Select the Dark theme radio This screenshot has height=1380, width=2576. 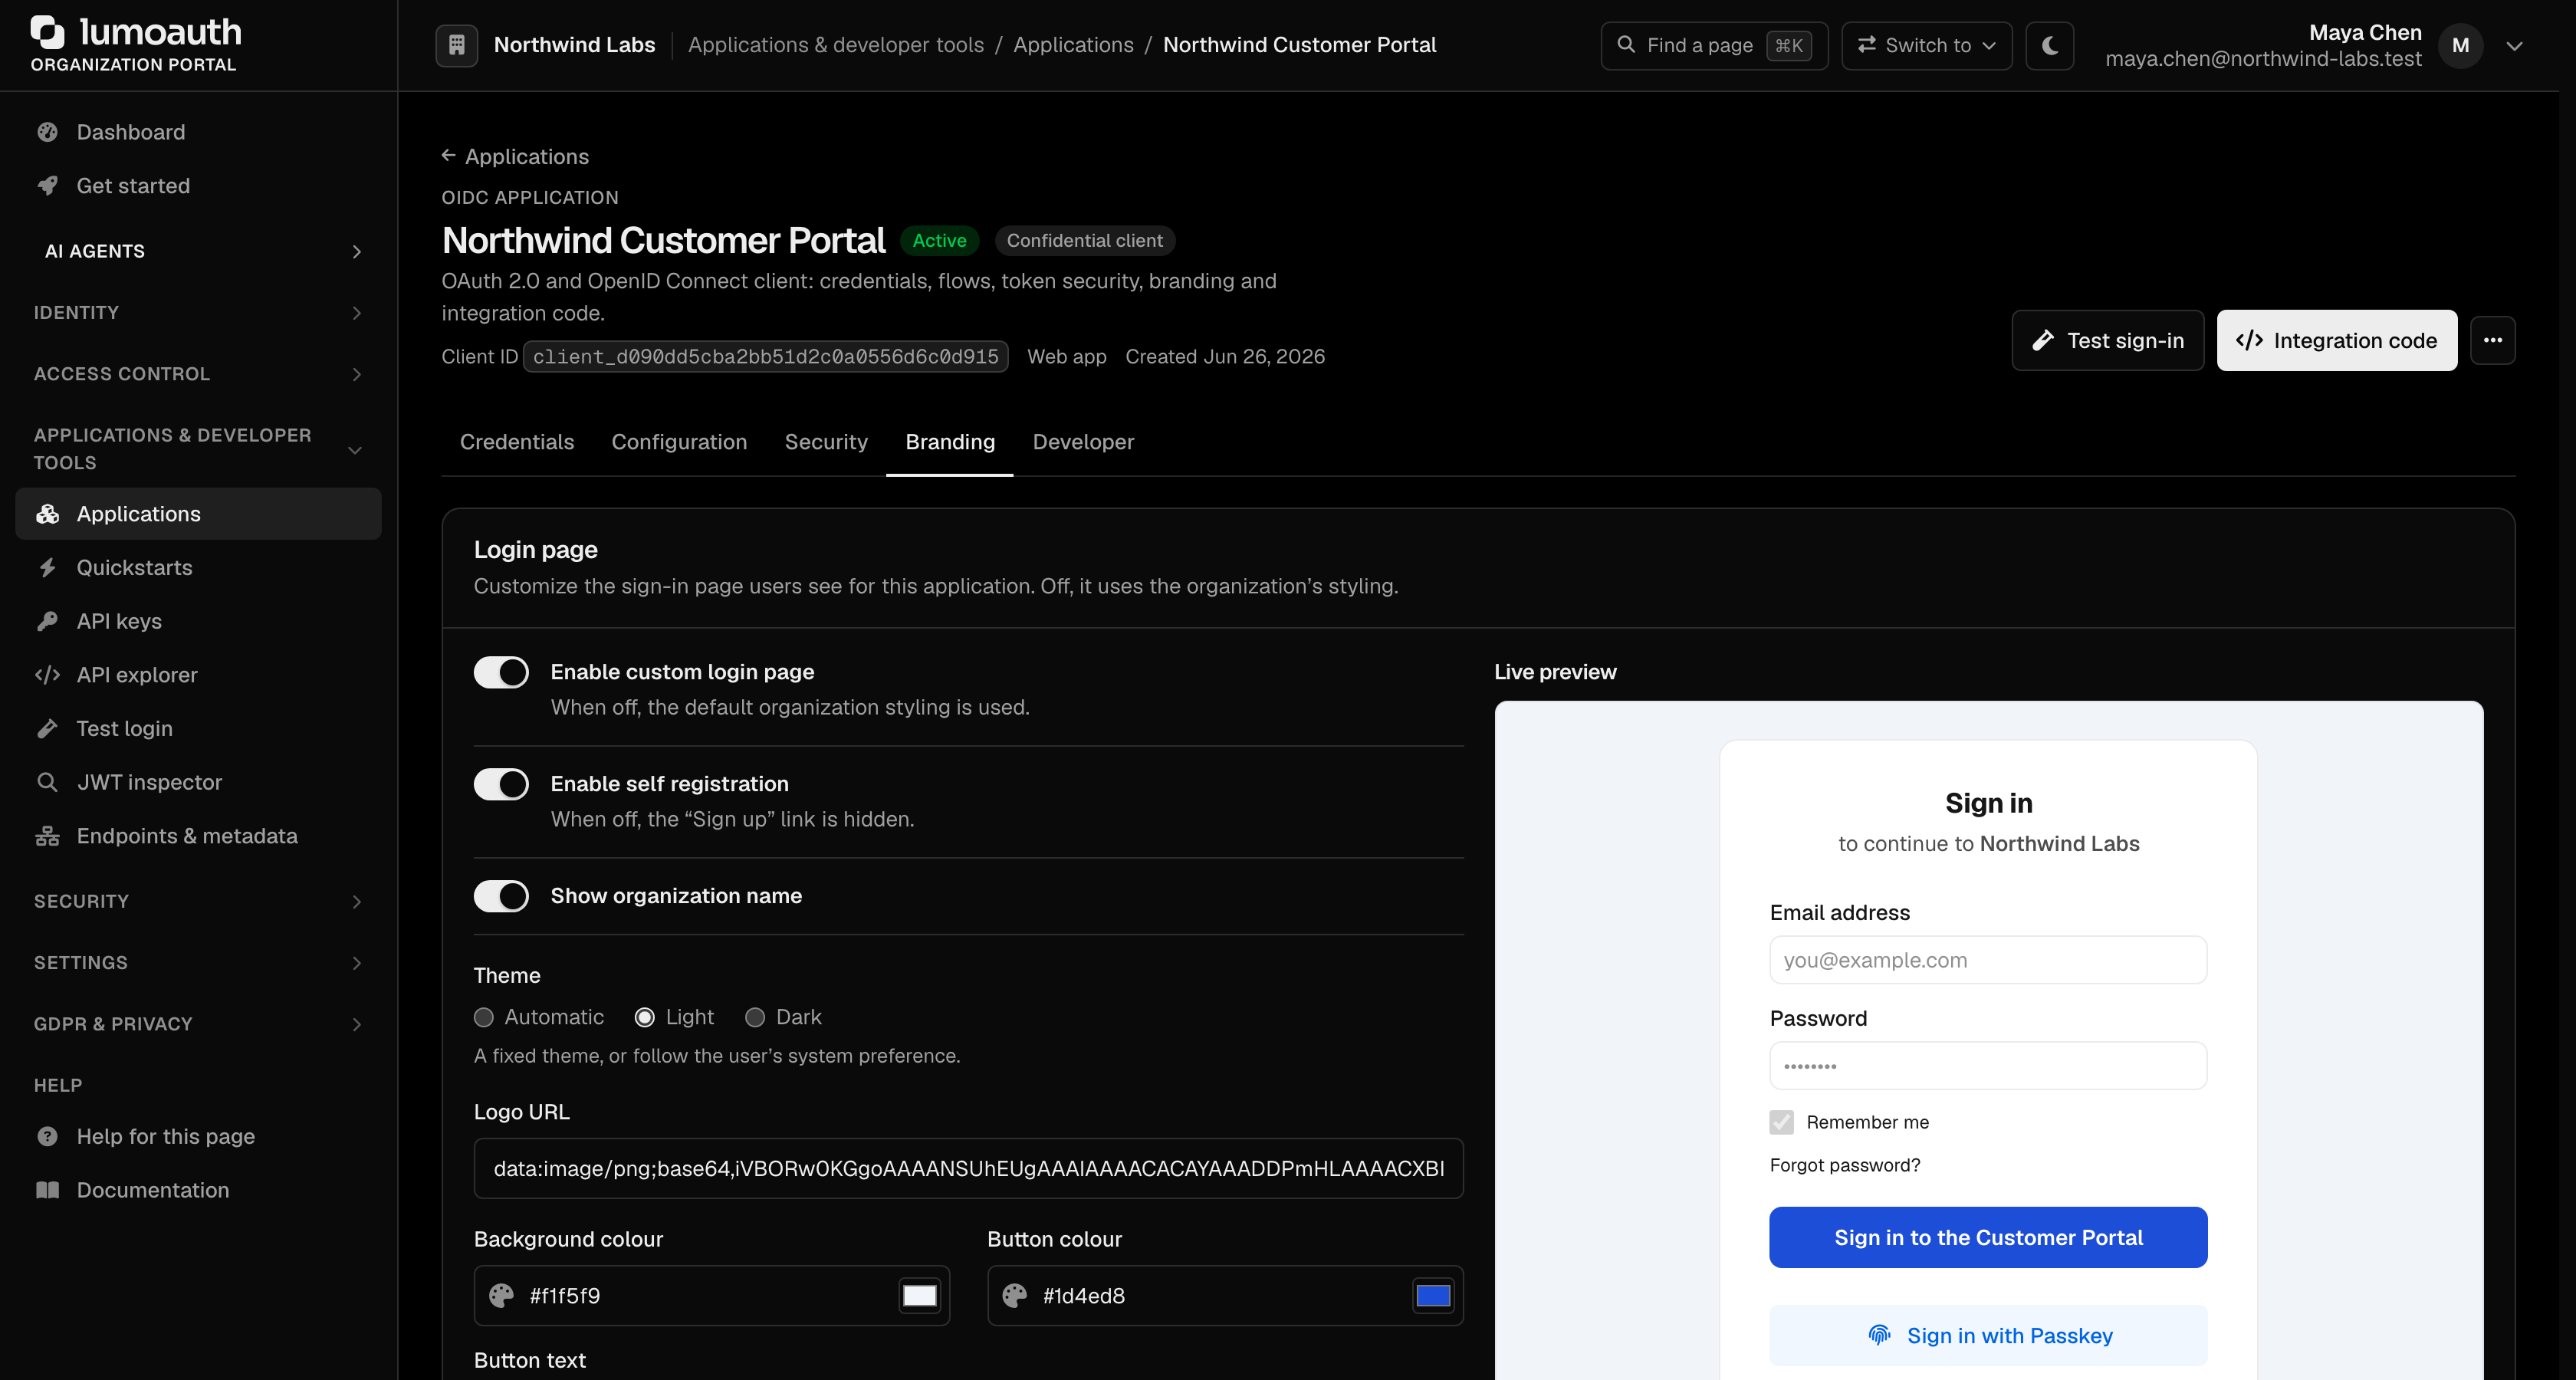click(755, 1017)
